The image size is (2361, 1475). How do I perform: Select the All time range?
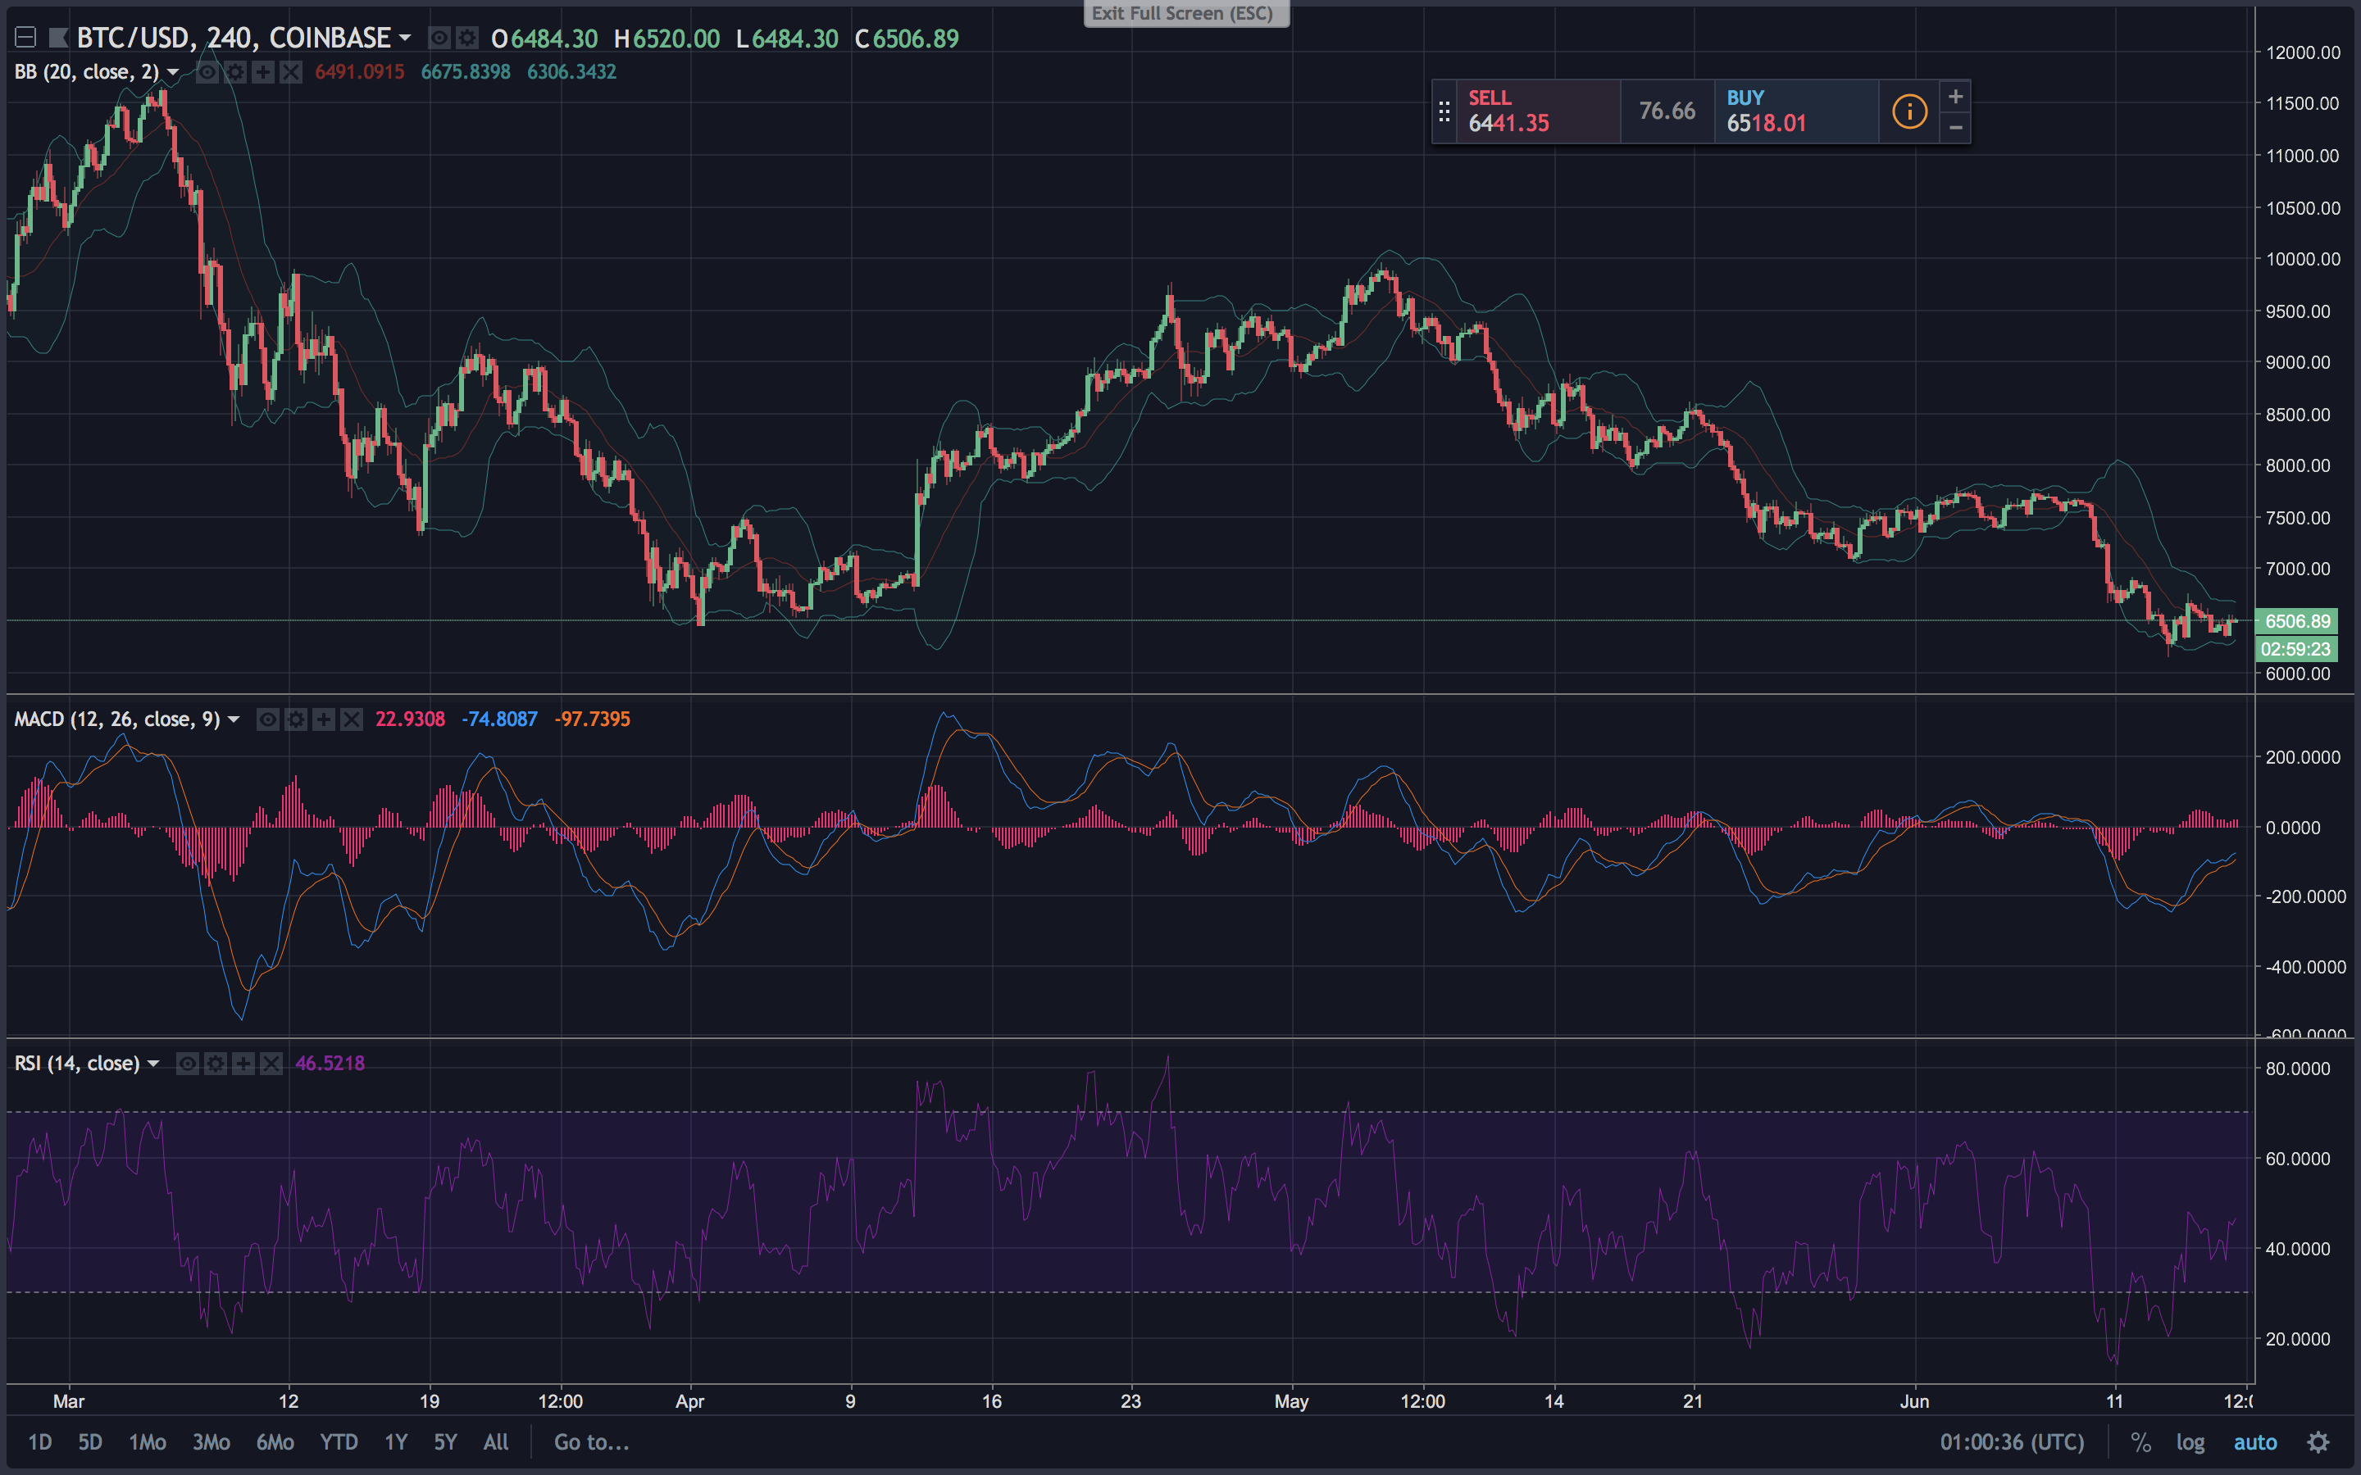[496, 1442]
